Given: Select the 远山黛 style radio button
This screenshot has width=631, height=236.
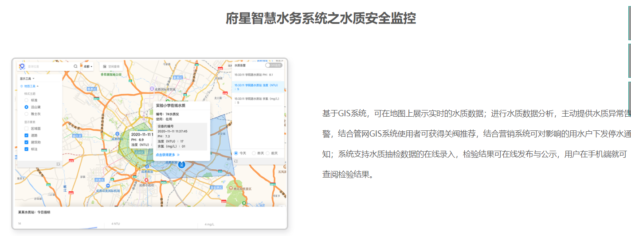Looking at the screenshot, I should tap(27, 107).
